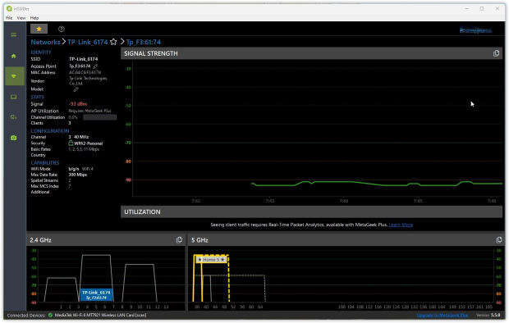Click the SSID value TP-Link_6174

click(84, 59)
